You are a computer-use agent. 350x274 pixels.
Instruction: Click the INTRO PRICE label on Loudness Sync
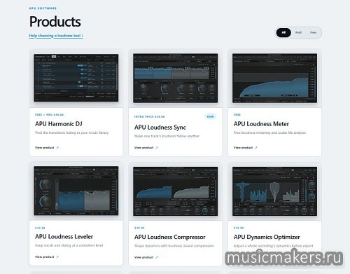click(x=149, y=116)
